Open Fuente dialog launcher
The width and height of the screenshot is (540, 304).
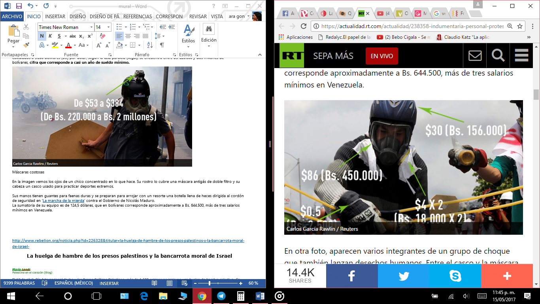(x=110, y=55)
